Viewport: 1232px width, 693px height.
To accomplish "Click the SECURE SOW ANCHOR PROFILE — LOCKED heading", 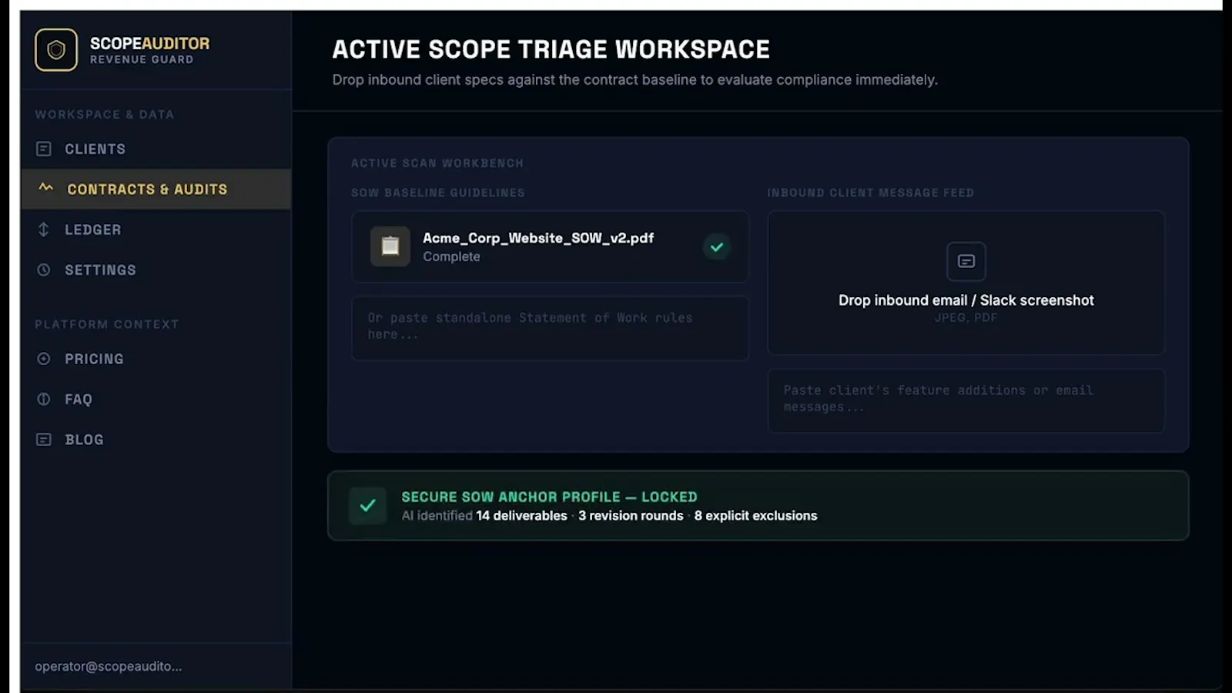I will tap(549, 497).
